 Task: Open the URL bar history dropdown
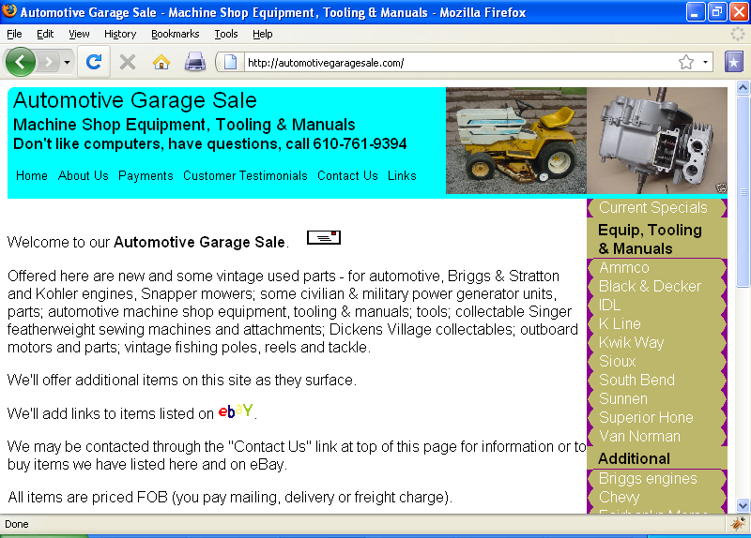coord(705,62)
